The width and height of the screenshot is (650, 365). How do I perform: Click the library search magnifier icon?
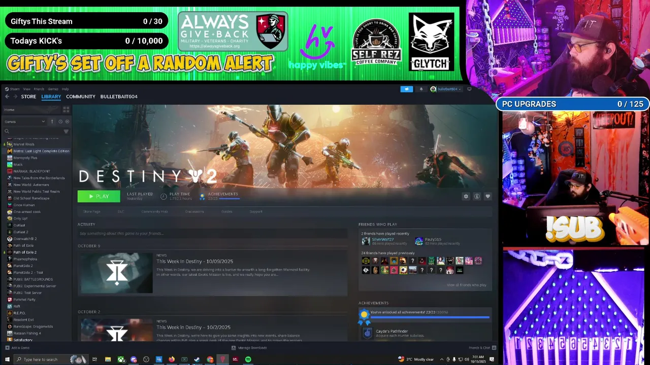[7, 131]
